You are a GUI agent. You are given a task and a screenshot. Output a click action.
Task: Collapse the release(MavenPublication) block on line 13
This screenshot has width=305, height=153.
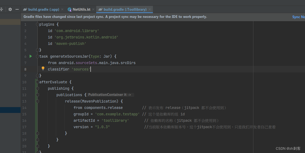pyautogui.click(x=37, y=101)
